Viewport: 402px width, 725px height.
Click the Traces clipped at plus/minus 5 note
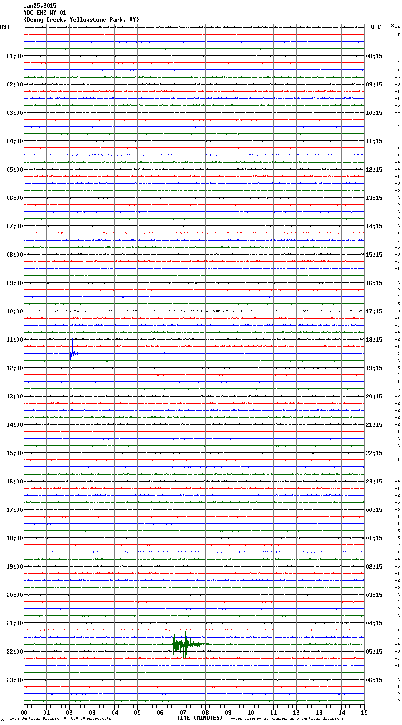point(286,719)
